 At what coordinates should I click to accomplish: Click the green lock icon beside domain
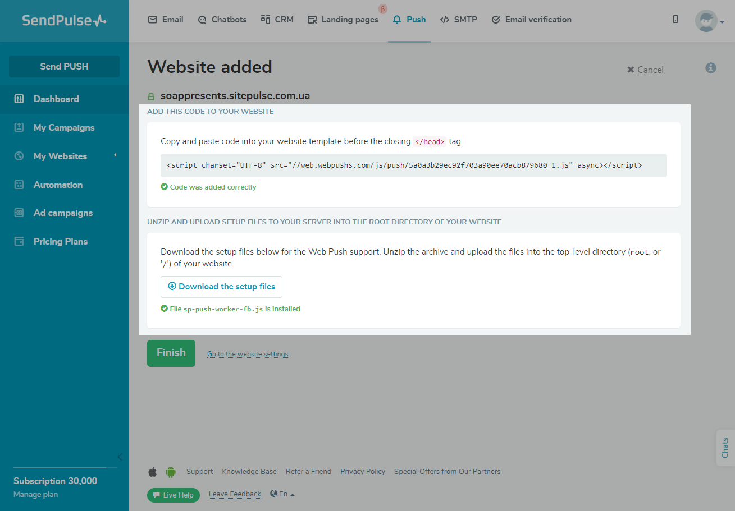pos(150,96)
